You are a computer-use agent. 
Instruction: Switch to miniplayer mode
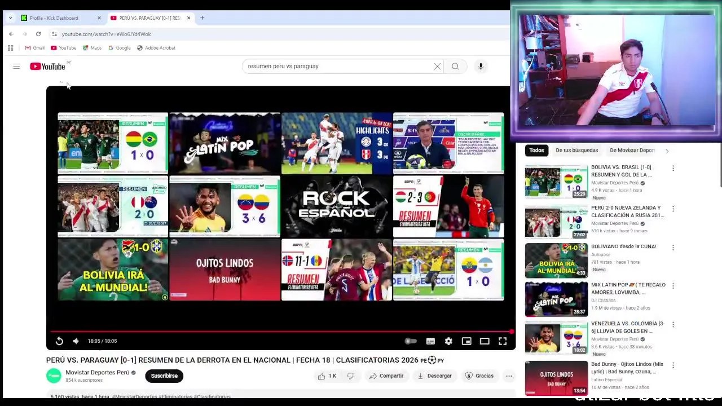(466, 341)
